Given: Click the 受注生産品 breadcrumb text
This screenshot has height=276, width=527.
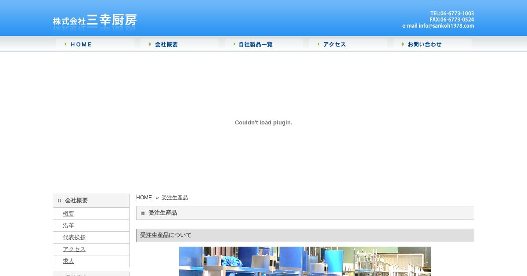Looking at the screenshot, I should (175, 198).
